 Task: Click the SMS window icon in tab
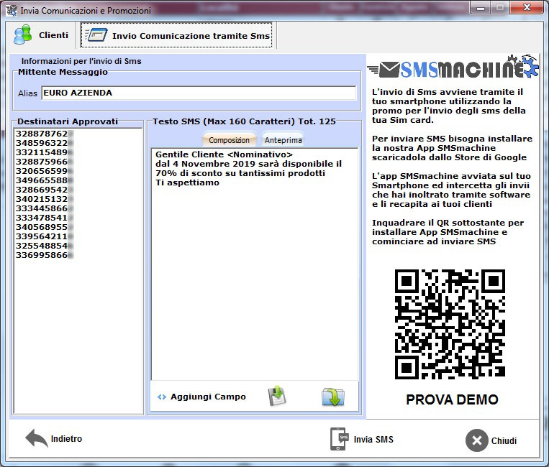pos(96,35)
